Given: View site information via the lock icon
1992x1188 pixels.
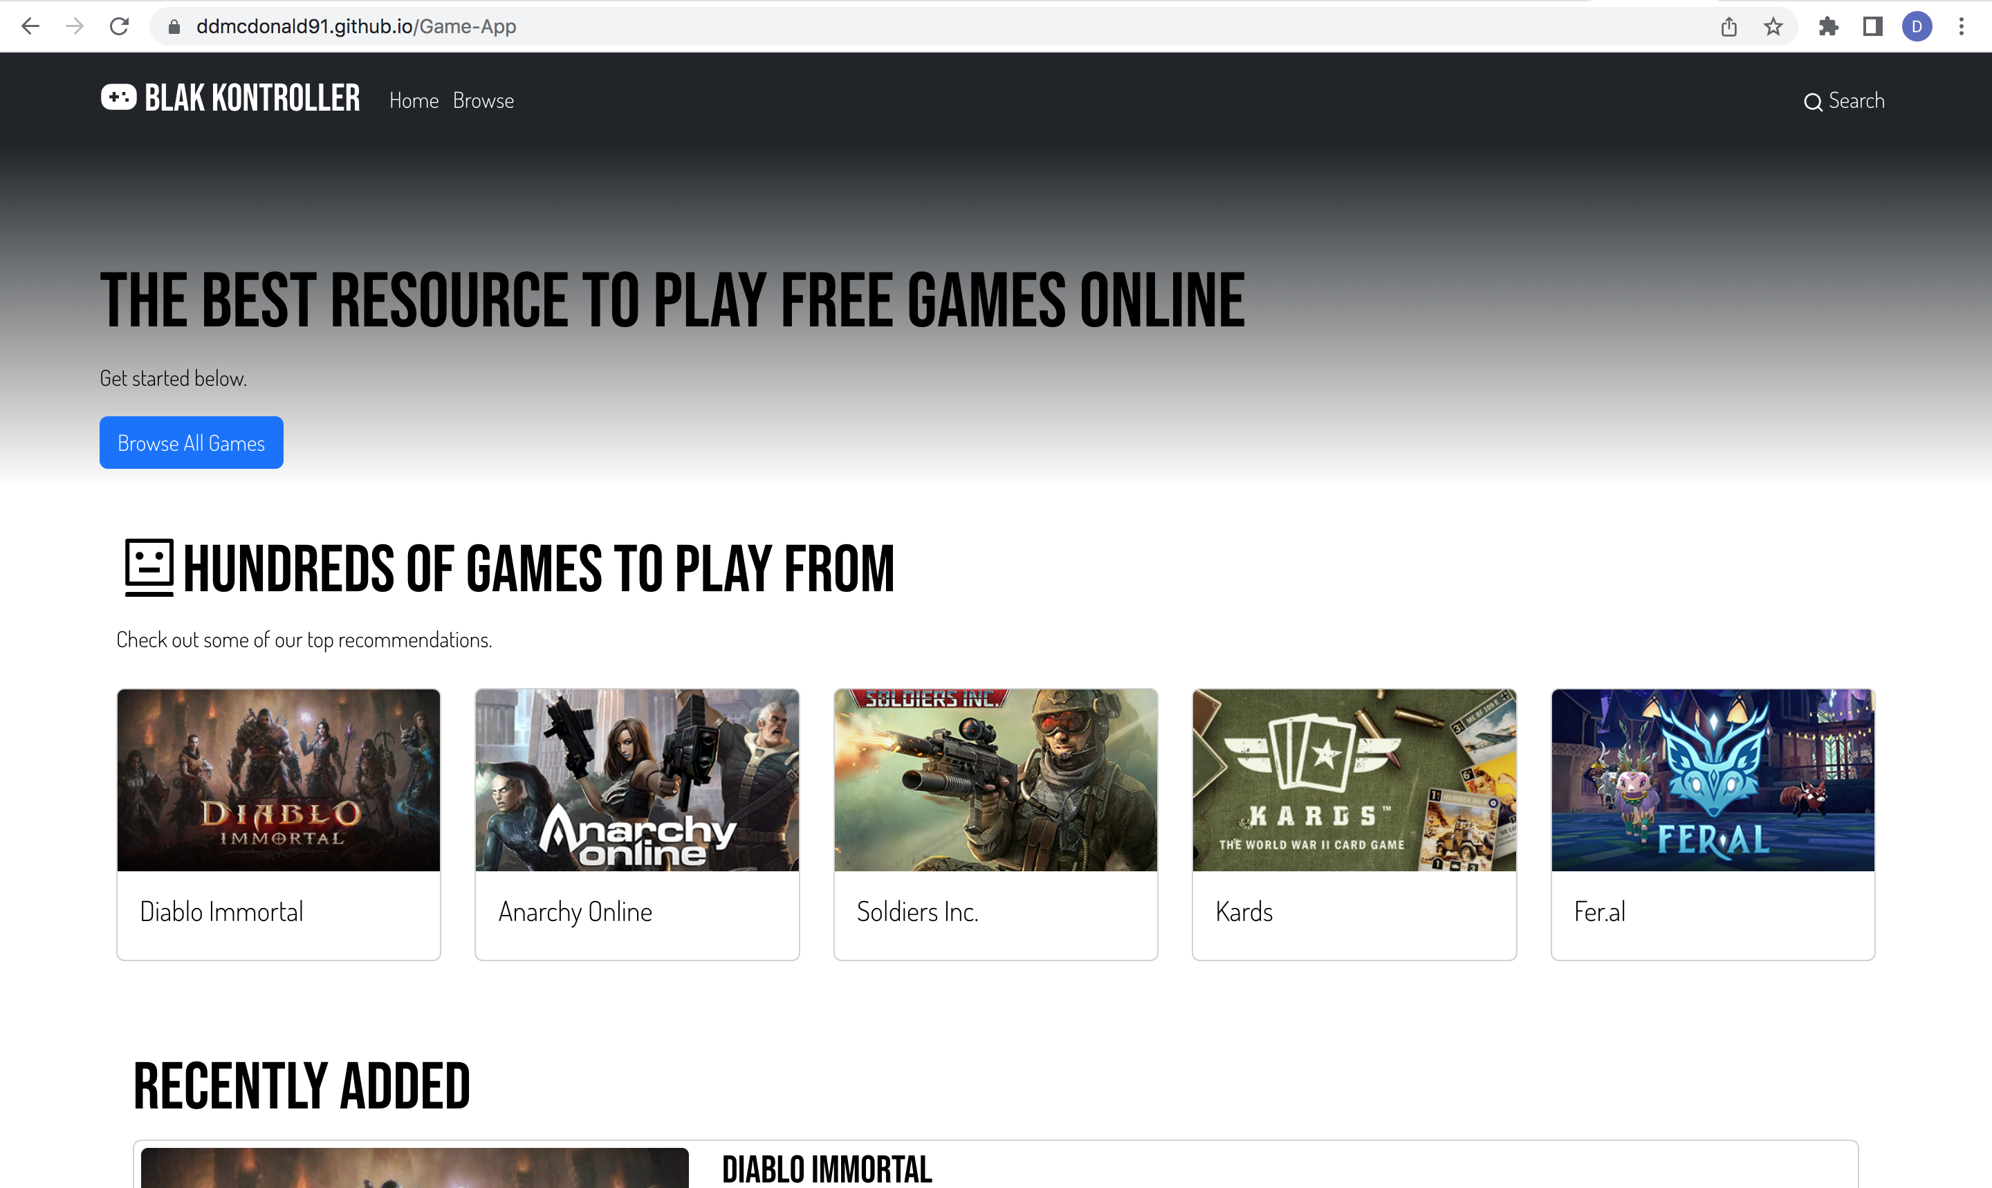Looking at the screenshot, I should (174, 26).
